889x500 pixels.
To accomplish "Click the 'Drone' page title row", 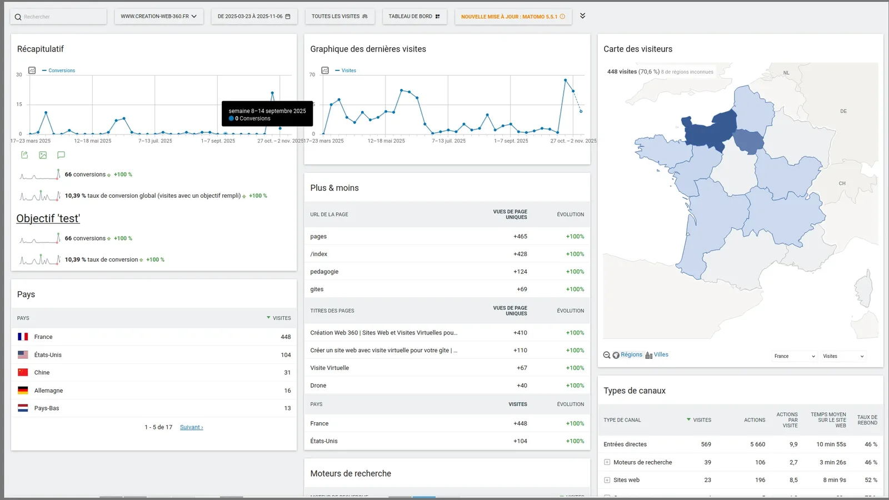I will coord(447,386).
